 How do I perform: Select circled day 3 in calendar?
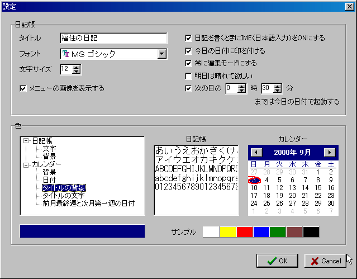click(254, 180)
